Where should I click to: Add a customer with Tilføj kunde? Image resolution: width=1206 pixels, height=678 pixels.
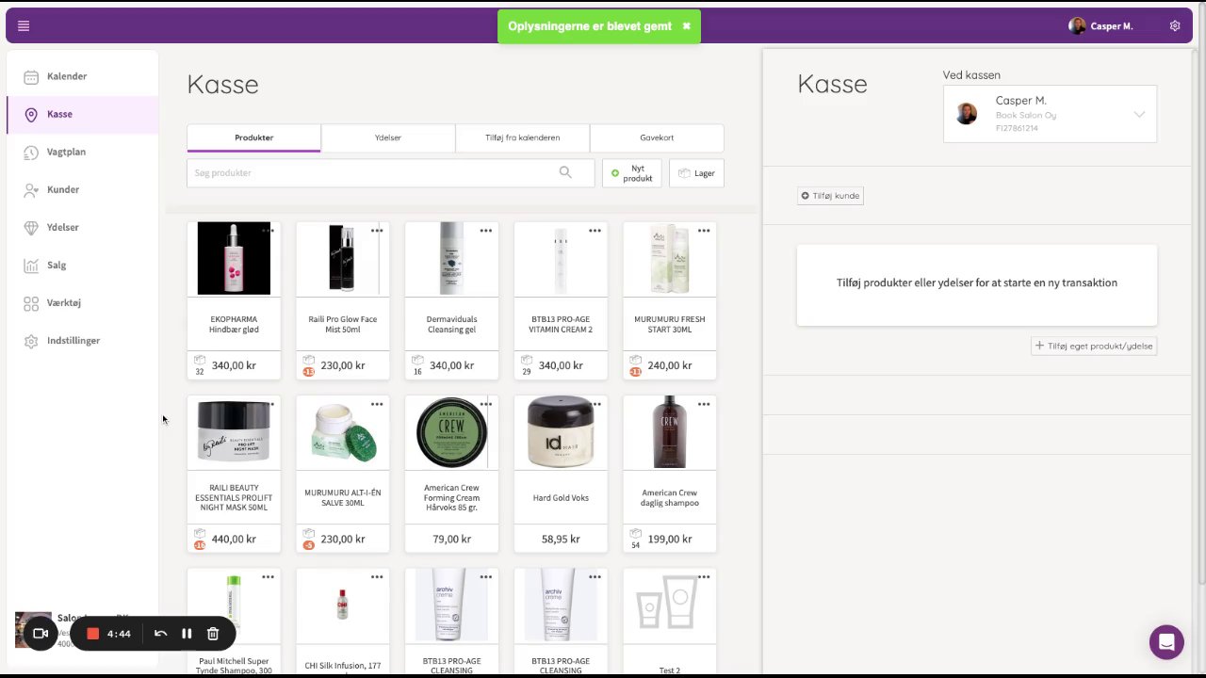(x=830, y=196)
